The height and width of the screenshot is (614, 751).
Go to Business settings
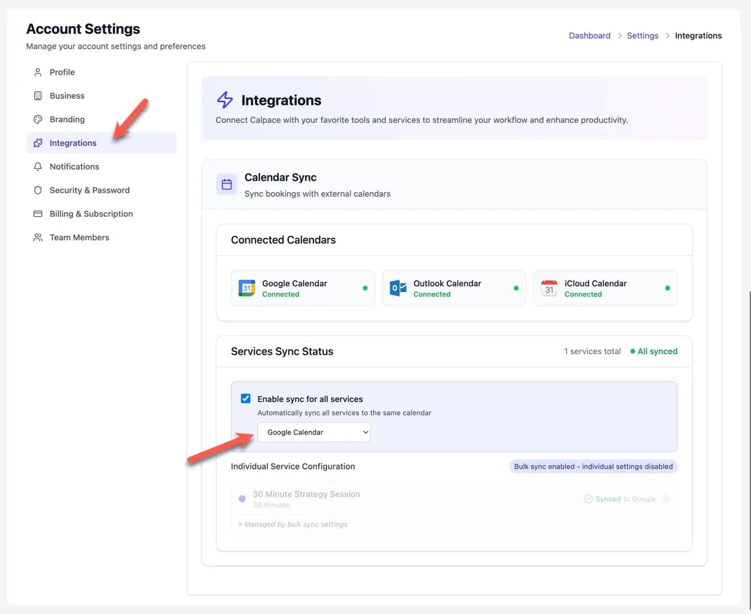(102, 96)
